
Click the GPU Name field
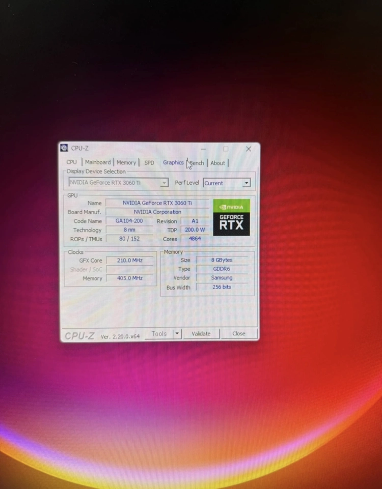pyautogui.click(x=157, y=203)
